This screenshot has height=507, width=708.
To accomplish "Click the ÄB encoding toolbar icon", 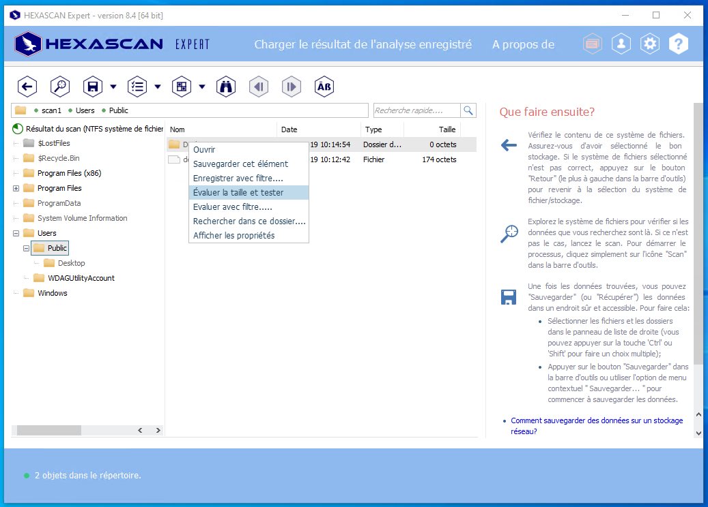I will (x=324, y=87).
